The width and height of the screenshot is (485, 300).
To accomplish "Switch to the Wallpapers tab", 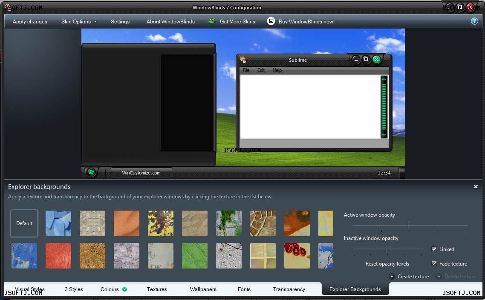I will click(x=203, y=289).
